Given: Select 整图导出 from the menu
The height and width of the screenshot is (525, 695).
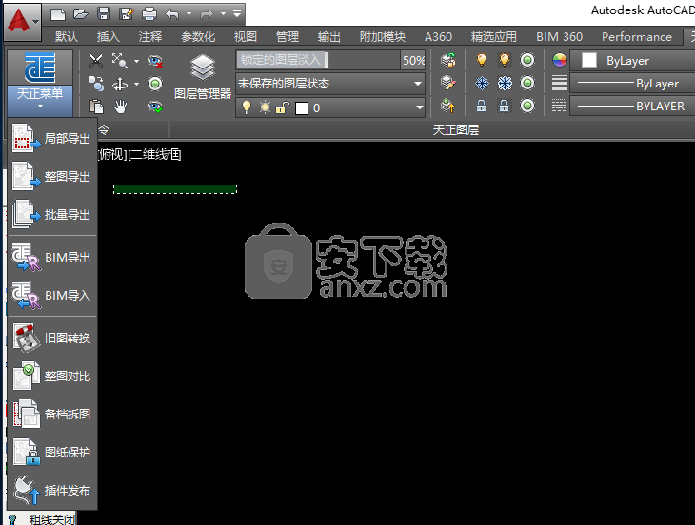Looking at the screenshot, I should pos(52,177).
